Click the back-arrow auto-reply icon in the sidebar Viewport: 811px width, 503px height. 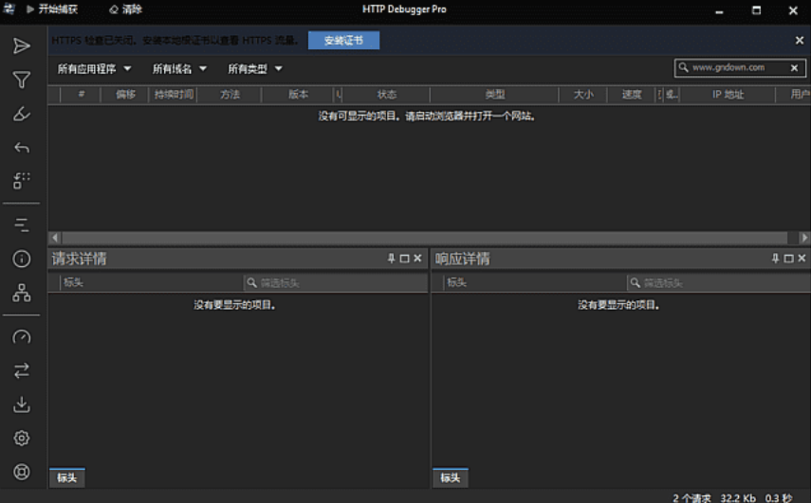click(21, 148)
